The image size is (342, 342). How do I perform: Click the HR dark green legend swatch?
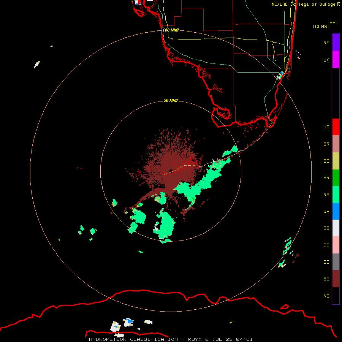pos(336,178)
